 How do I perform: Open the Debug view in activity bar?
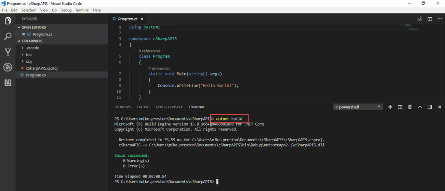(8, 67)
